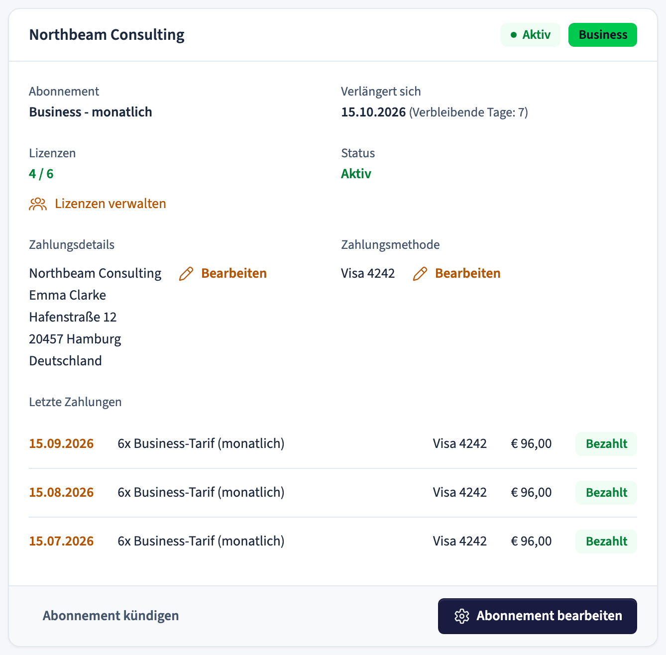Click the name Emma Clarke
The width and height of the screenshot is (666, 655).
[x=68, y=296]
